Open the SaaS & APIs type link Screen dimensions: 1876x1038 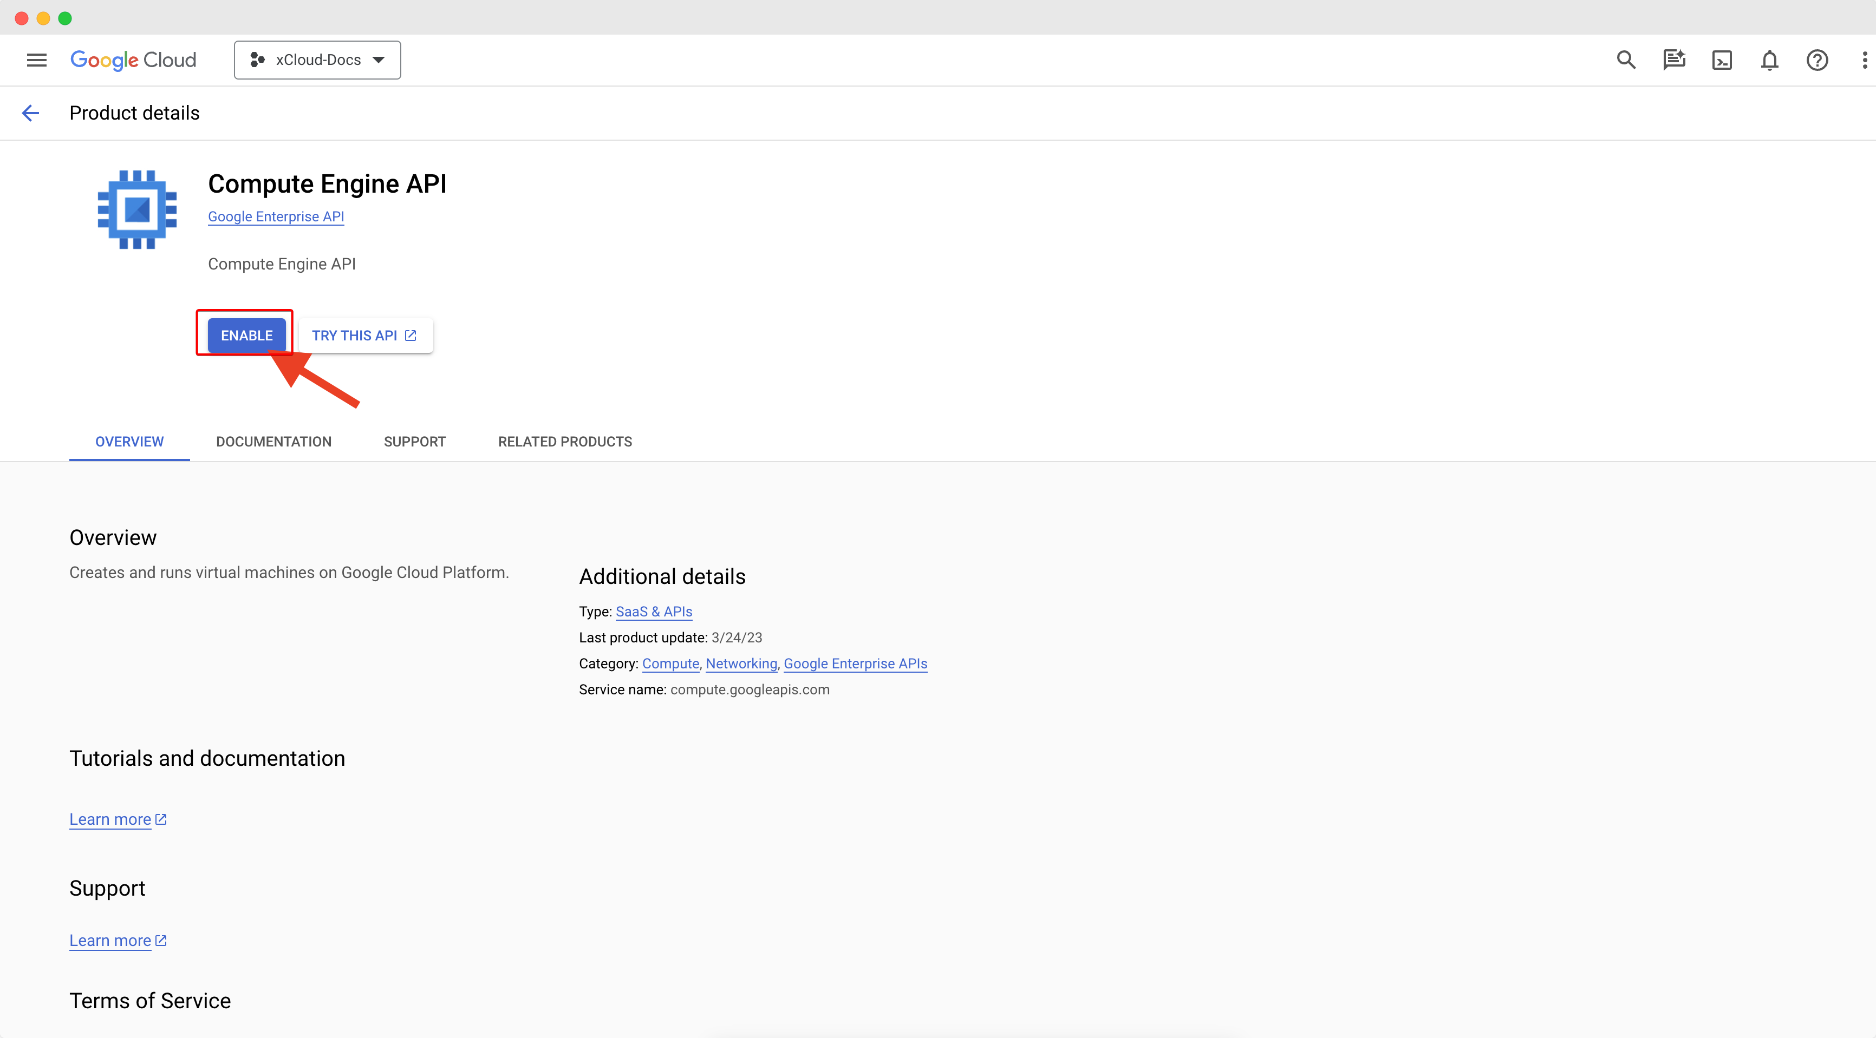tap(653, 612)
